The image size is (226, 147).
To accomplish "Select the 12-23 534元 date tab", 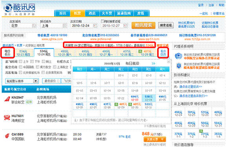I will click(x=23, y=53).
